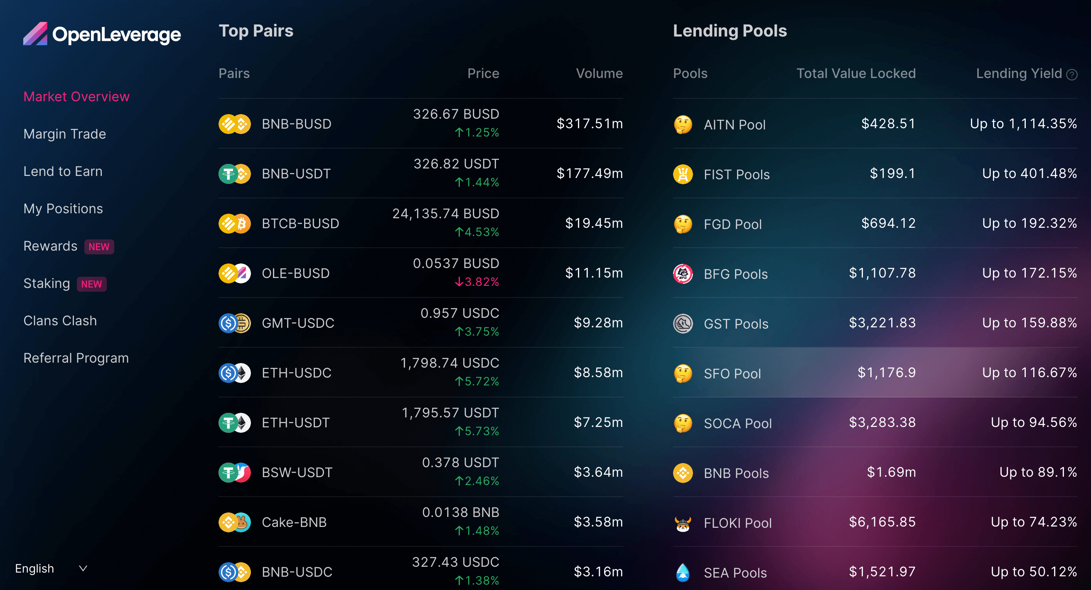
Task: Open the OLE-BUSD pair link
Action: [x=296, y=273]
